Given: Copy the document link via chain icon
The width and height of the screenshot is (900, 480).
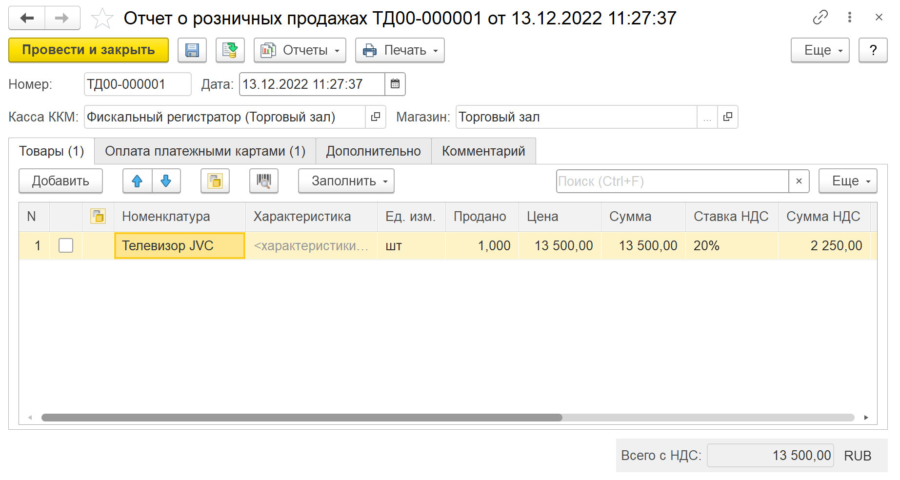Looking at the screenshot, I should pos(820,18).
